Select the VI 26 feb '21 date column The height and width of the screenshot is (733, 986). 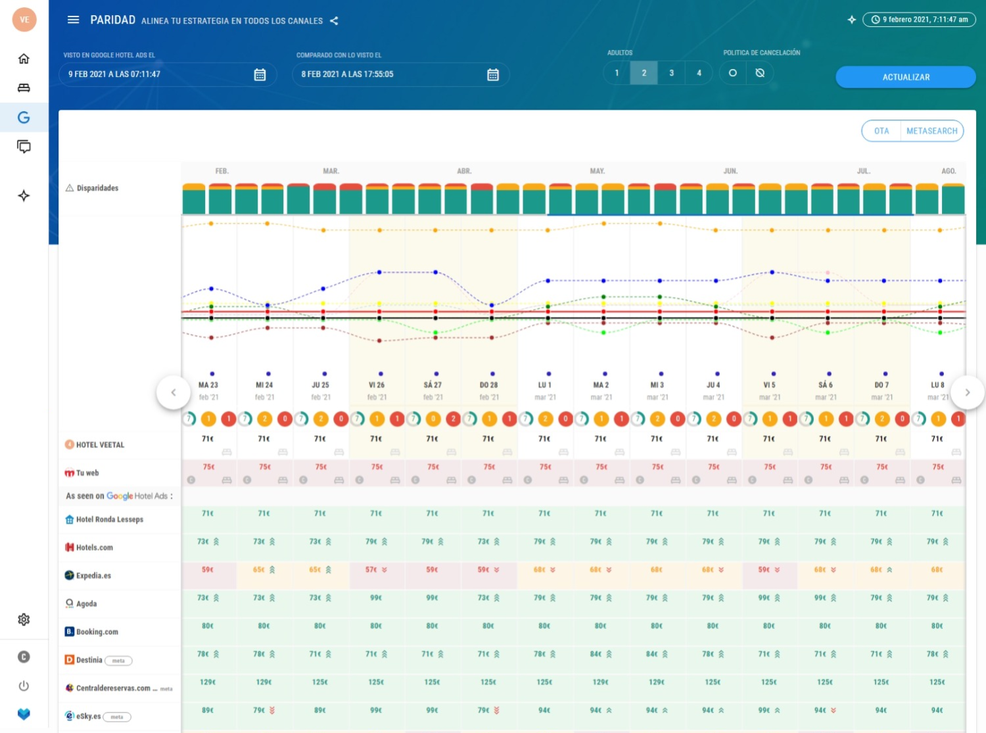point(377,391)
